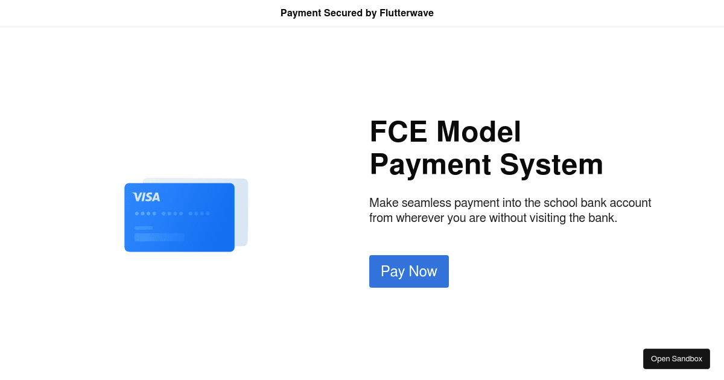Viewport: 724px width, 380px height.
Task: Click the small expiry bar on the Visa card
Action: (x=142, y=228)
